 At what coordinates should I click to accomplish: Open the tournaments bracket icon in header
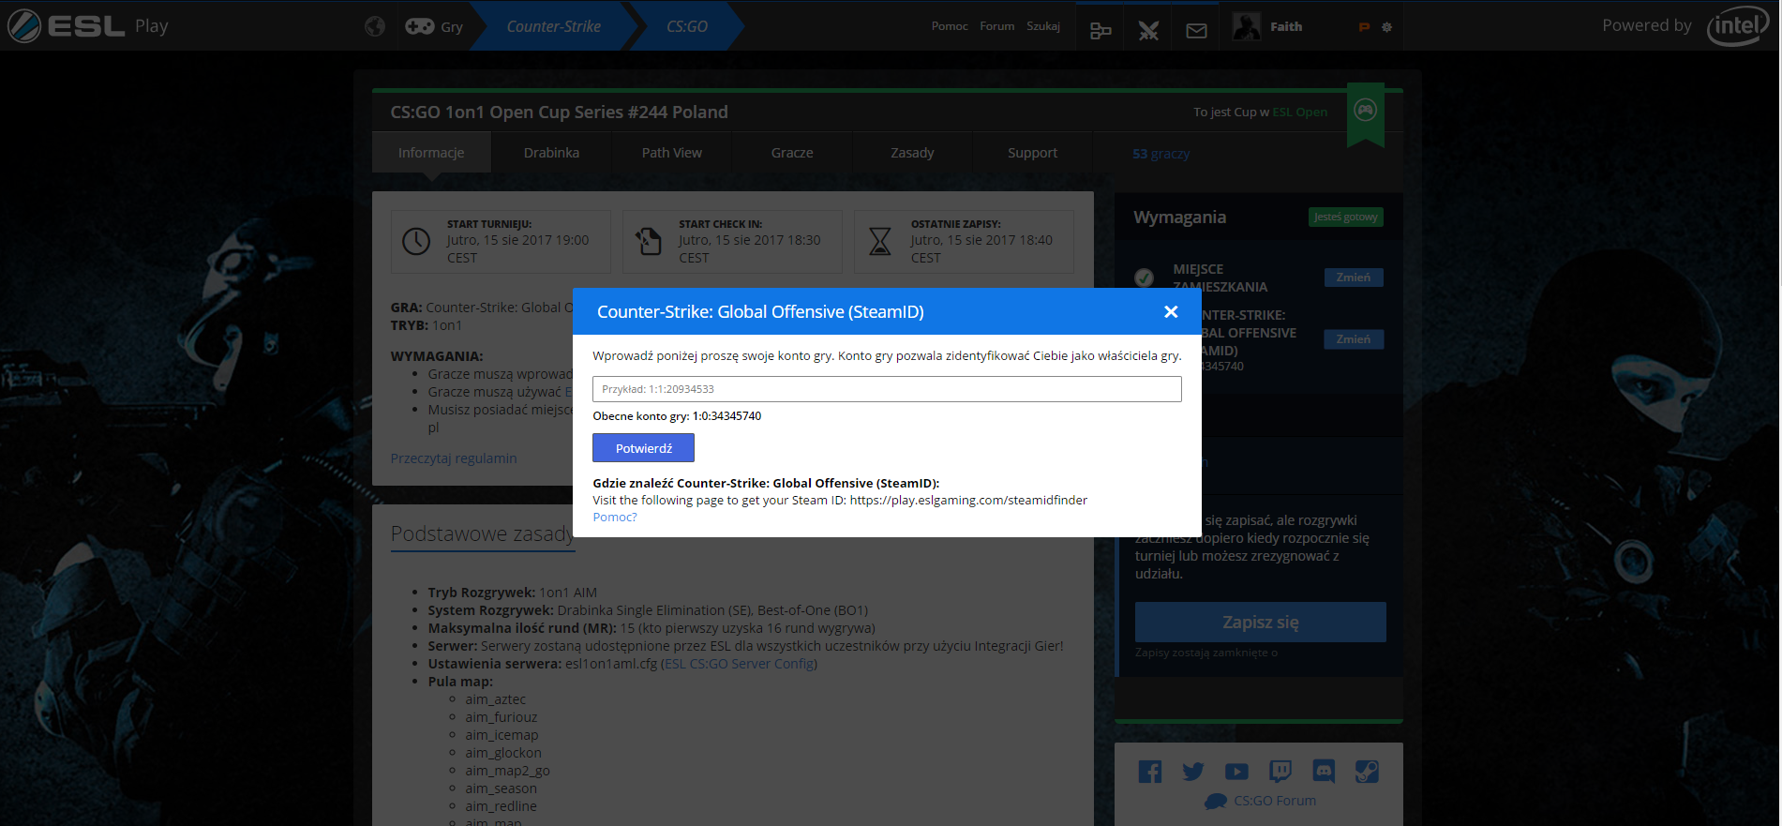click(x=1101, y=31)
